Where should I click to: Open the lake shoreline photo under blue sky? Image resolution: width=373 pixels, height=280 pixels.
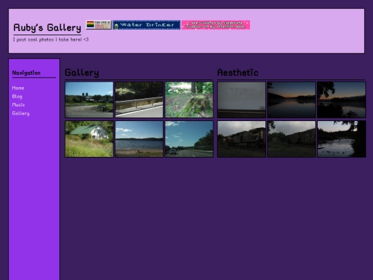point(139,139)
